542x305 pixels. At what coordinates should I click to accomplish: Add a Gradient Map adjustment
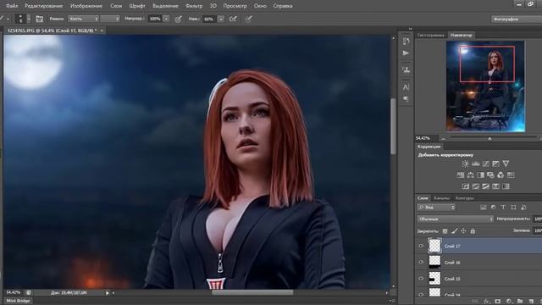click(506, 186)
